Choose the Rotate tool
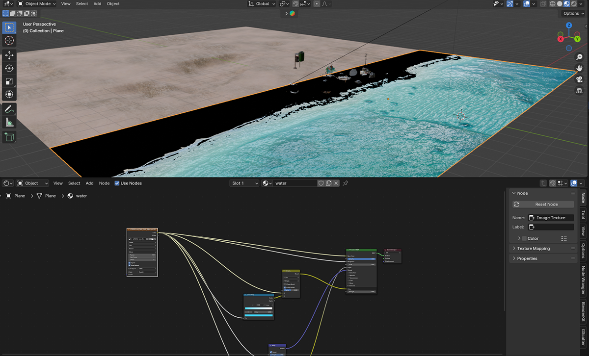This screenshot has width=589, height=356. point(9,68)
